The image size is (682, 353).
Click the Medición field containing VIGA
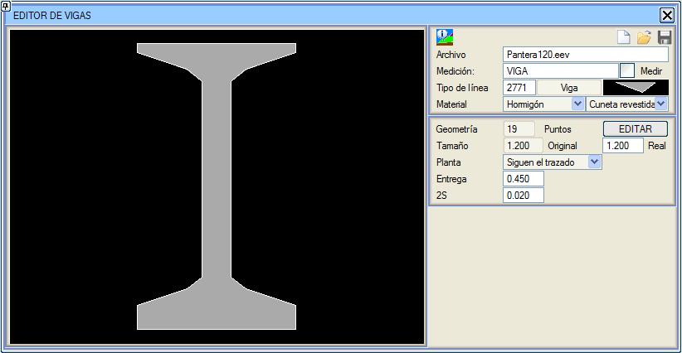point(560,71)
